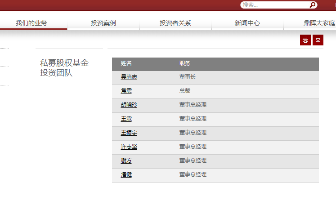Click the 总裁 position cell
336x205 pixels.
tap(185, 91)
